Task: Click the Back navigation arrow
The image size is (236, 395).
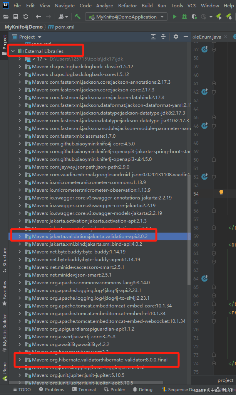Action: pos(38,17)
